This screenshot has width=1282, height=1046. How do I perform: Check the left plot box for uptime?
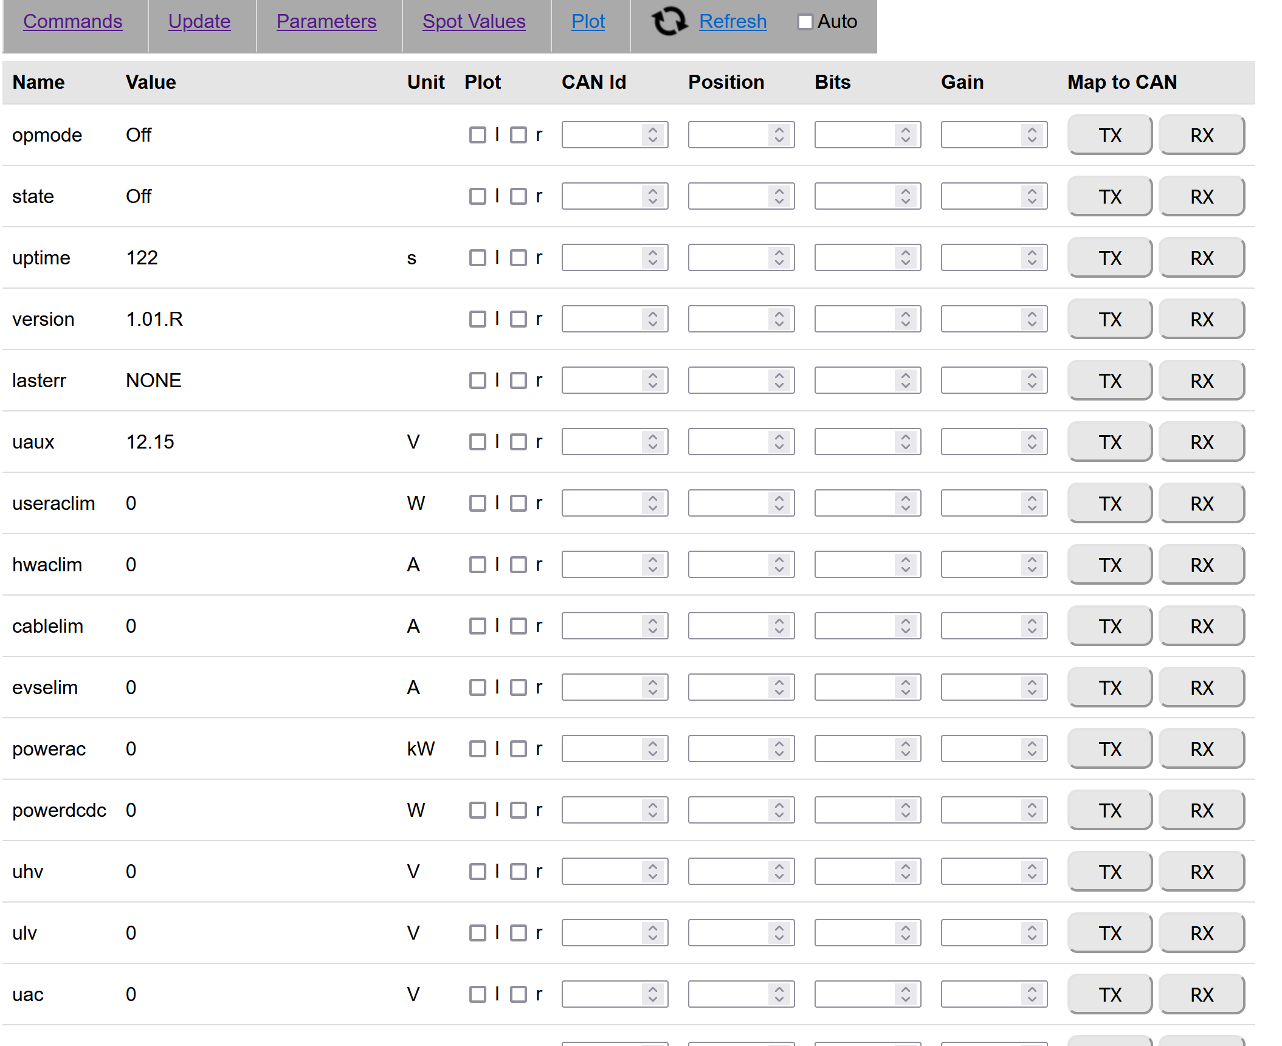pos(478,258)
